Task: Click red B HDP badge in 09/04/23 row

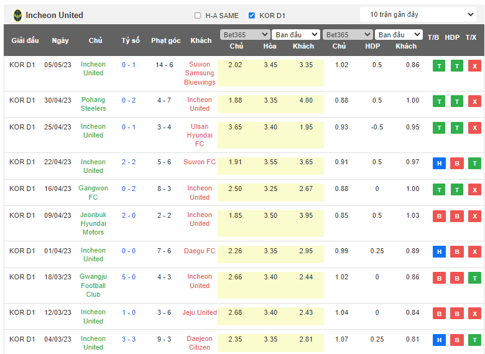Action: [x=457, y=217]
